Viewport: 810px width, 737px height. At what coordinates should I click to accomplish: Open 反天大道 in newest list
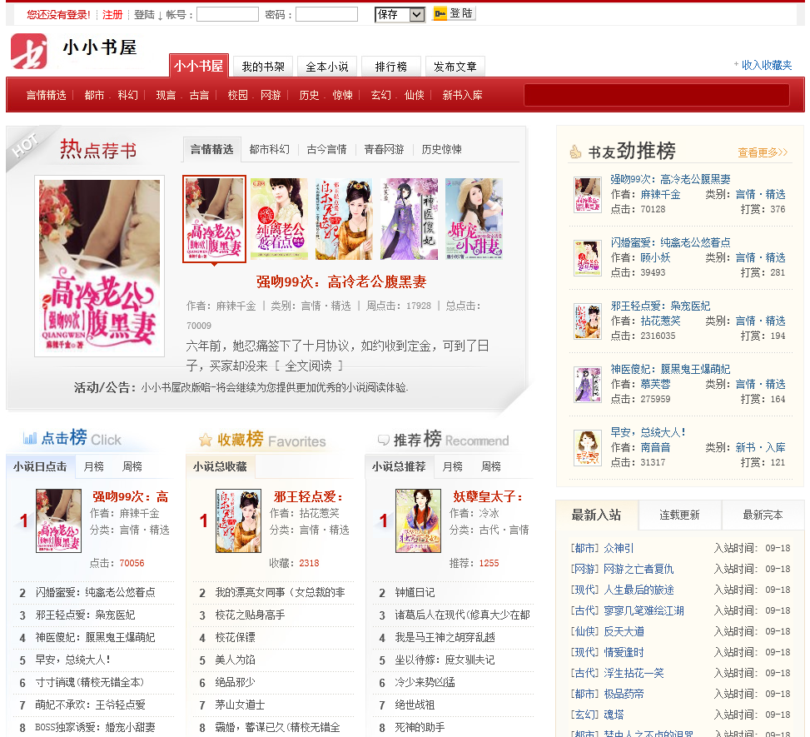pyautogui.click(x=624, y=631)
